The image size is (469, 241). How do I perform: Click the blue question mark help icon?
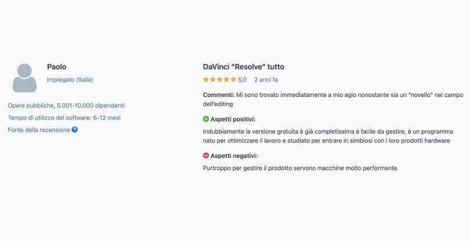tap(74, 130)
